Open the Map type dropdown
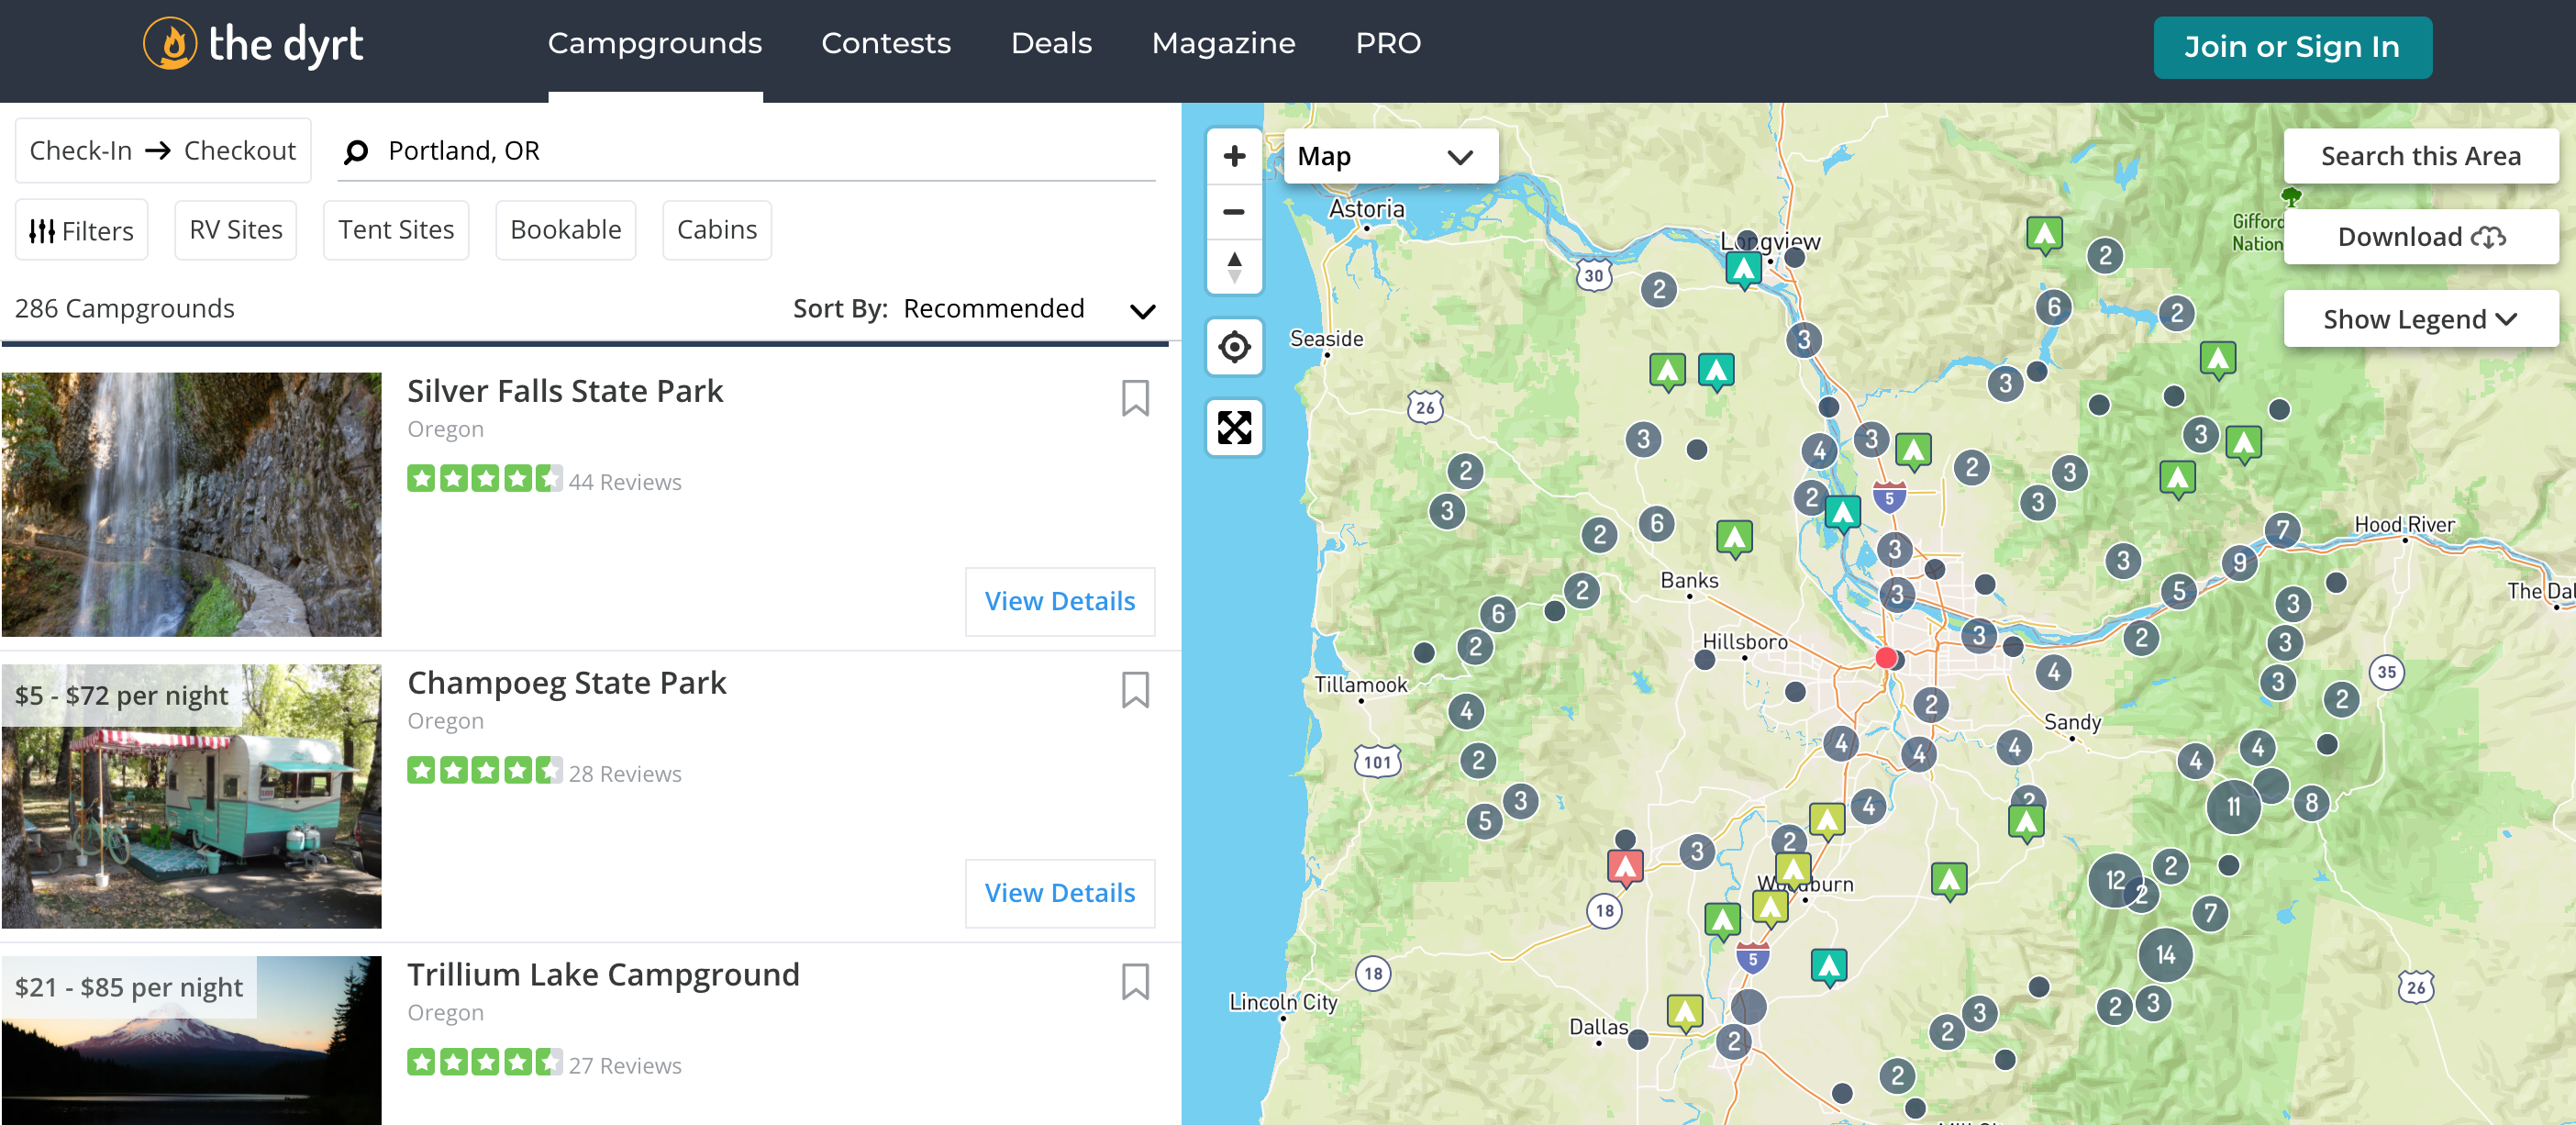This screenshot has height=1125, width=2576. (x=1389, y=156)
